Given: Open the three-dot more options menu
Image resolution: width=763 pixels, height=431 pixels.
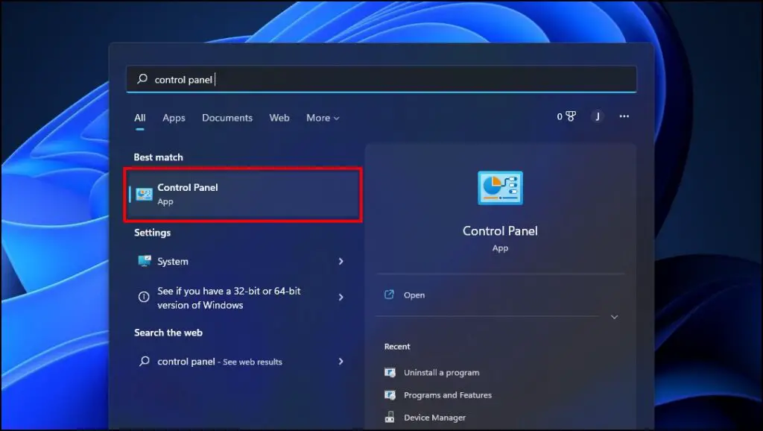Looking at the screenshot, I should pos(624,116).
